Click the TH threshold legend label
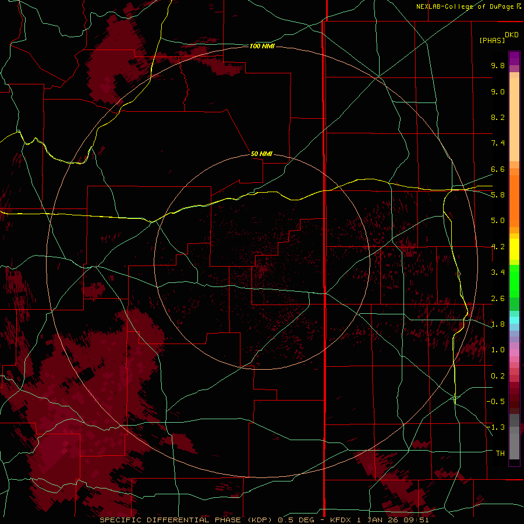Image resolution: width=524 pixels, height=524 pixels. pos(500,453)
